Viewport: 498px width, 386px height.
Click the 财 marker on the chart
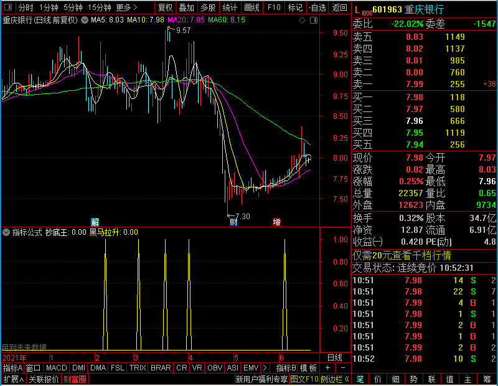[233, 222]
